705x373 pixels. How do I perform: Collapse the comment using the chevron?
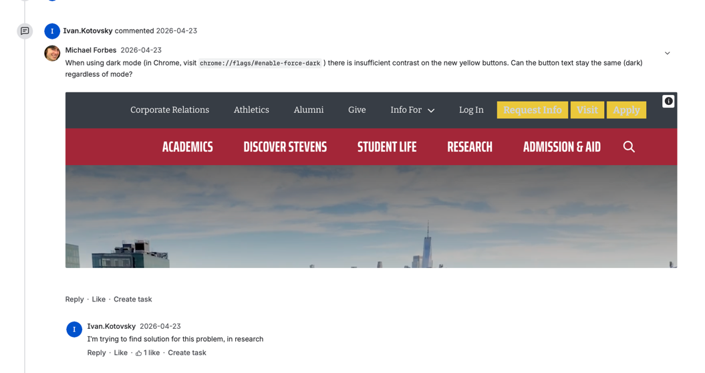[667, 53]
